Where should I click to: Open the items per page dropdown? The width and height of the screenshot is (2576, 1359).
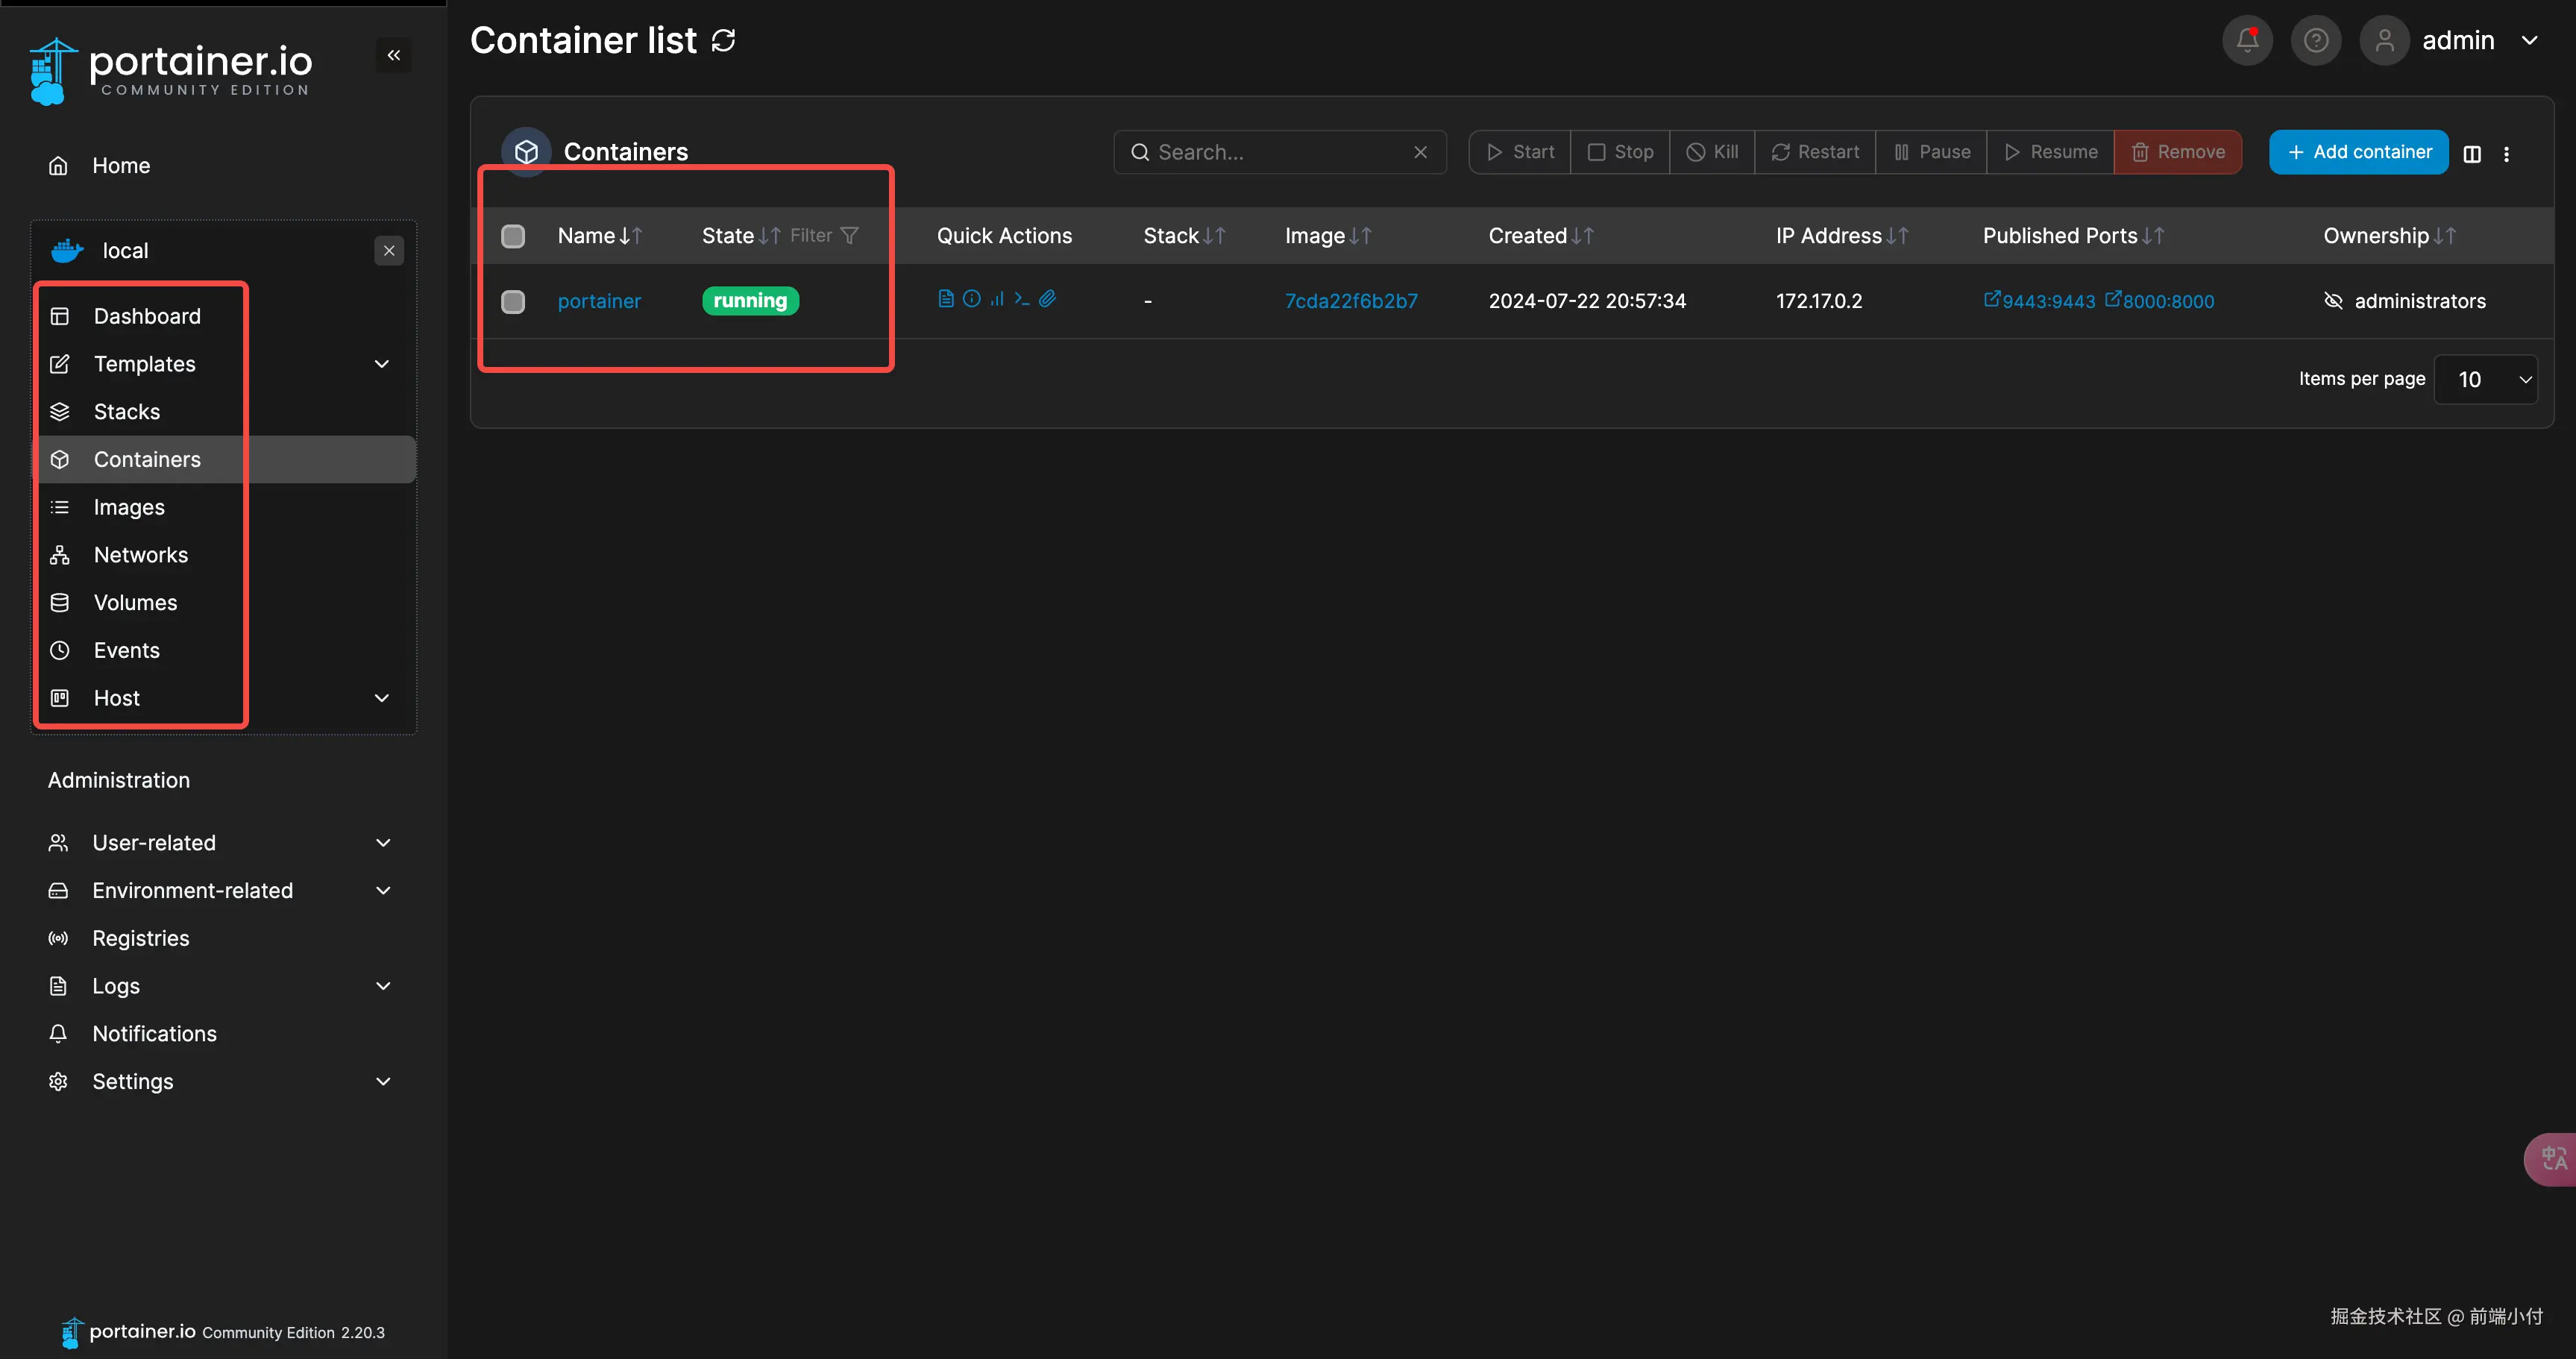point(2485,379)
